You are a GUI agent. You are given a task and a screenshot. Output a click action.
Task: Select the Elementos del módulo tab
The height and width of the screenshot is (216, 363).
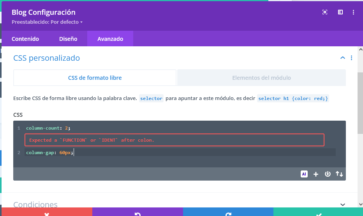[261, 78]
